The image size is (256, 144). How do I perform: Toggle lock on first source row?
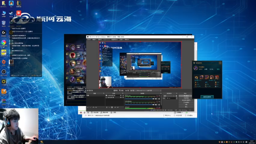(123, 95)
